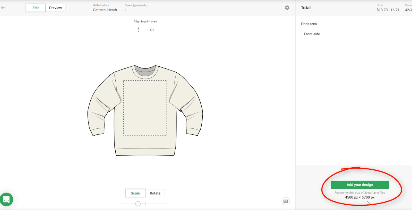Click the back arrow icon
Viewport: 412px width, 210px height.
[3, 8]
